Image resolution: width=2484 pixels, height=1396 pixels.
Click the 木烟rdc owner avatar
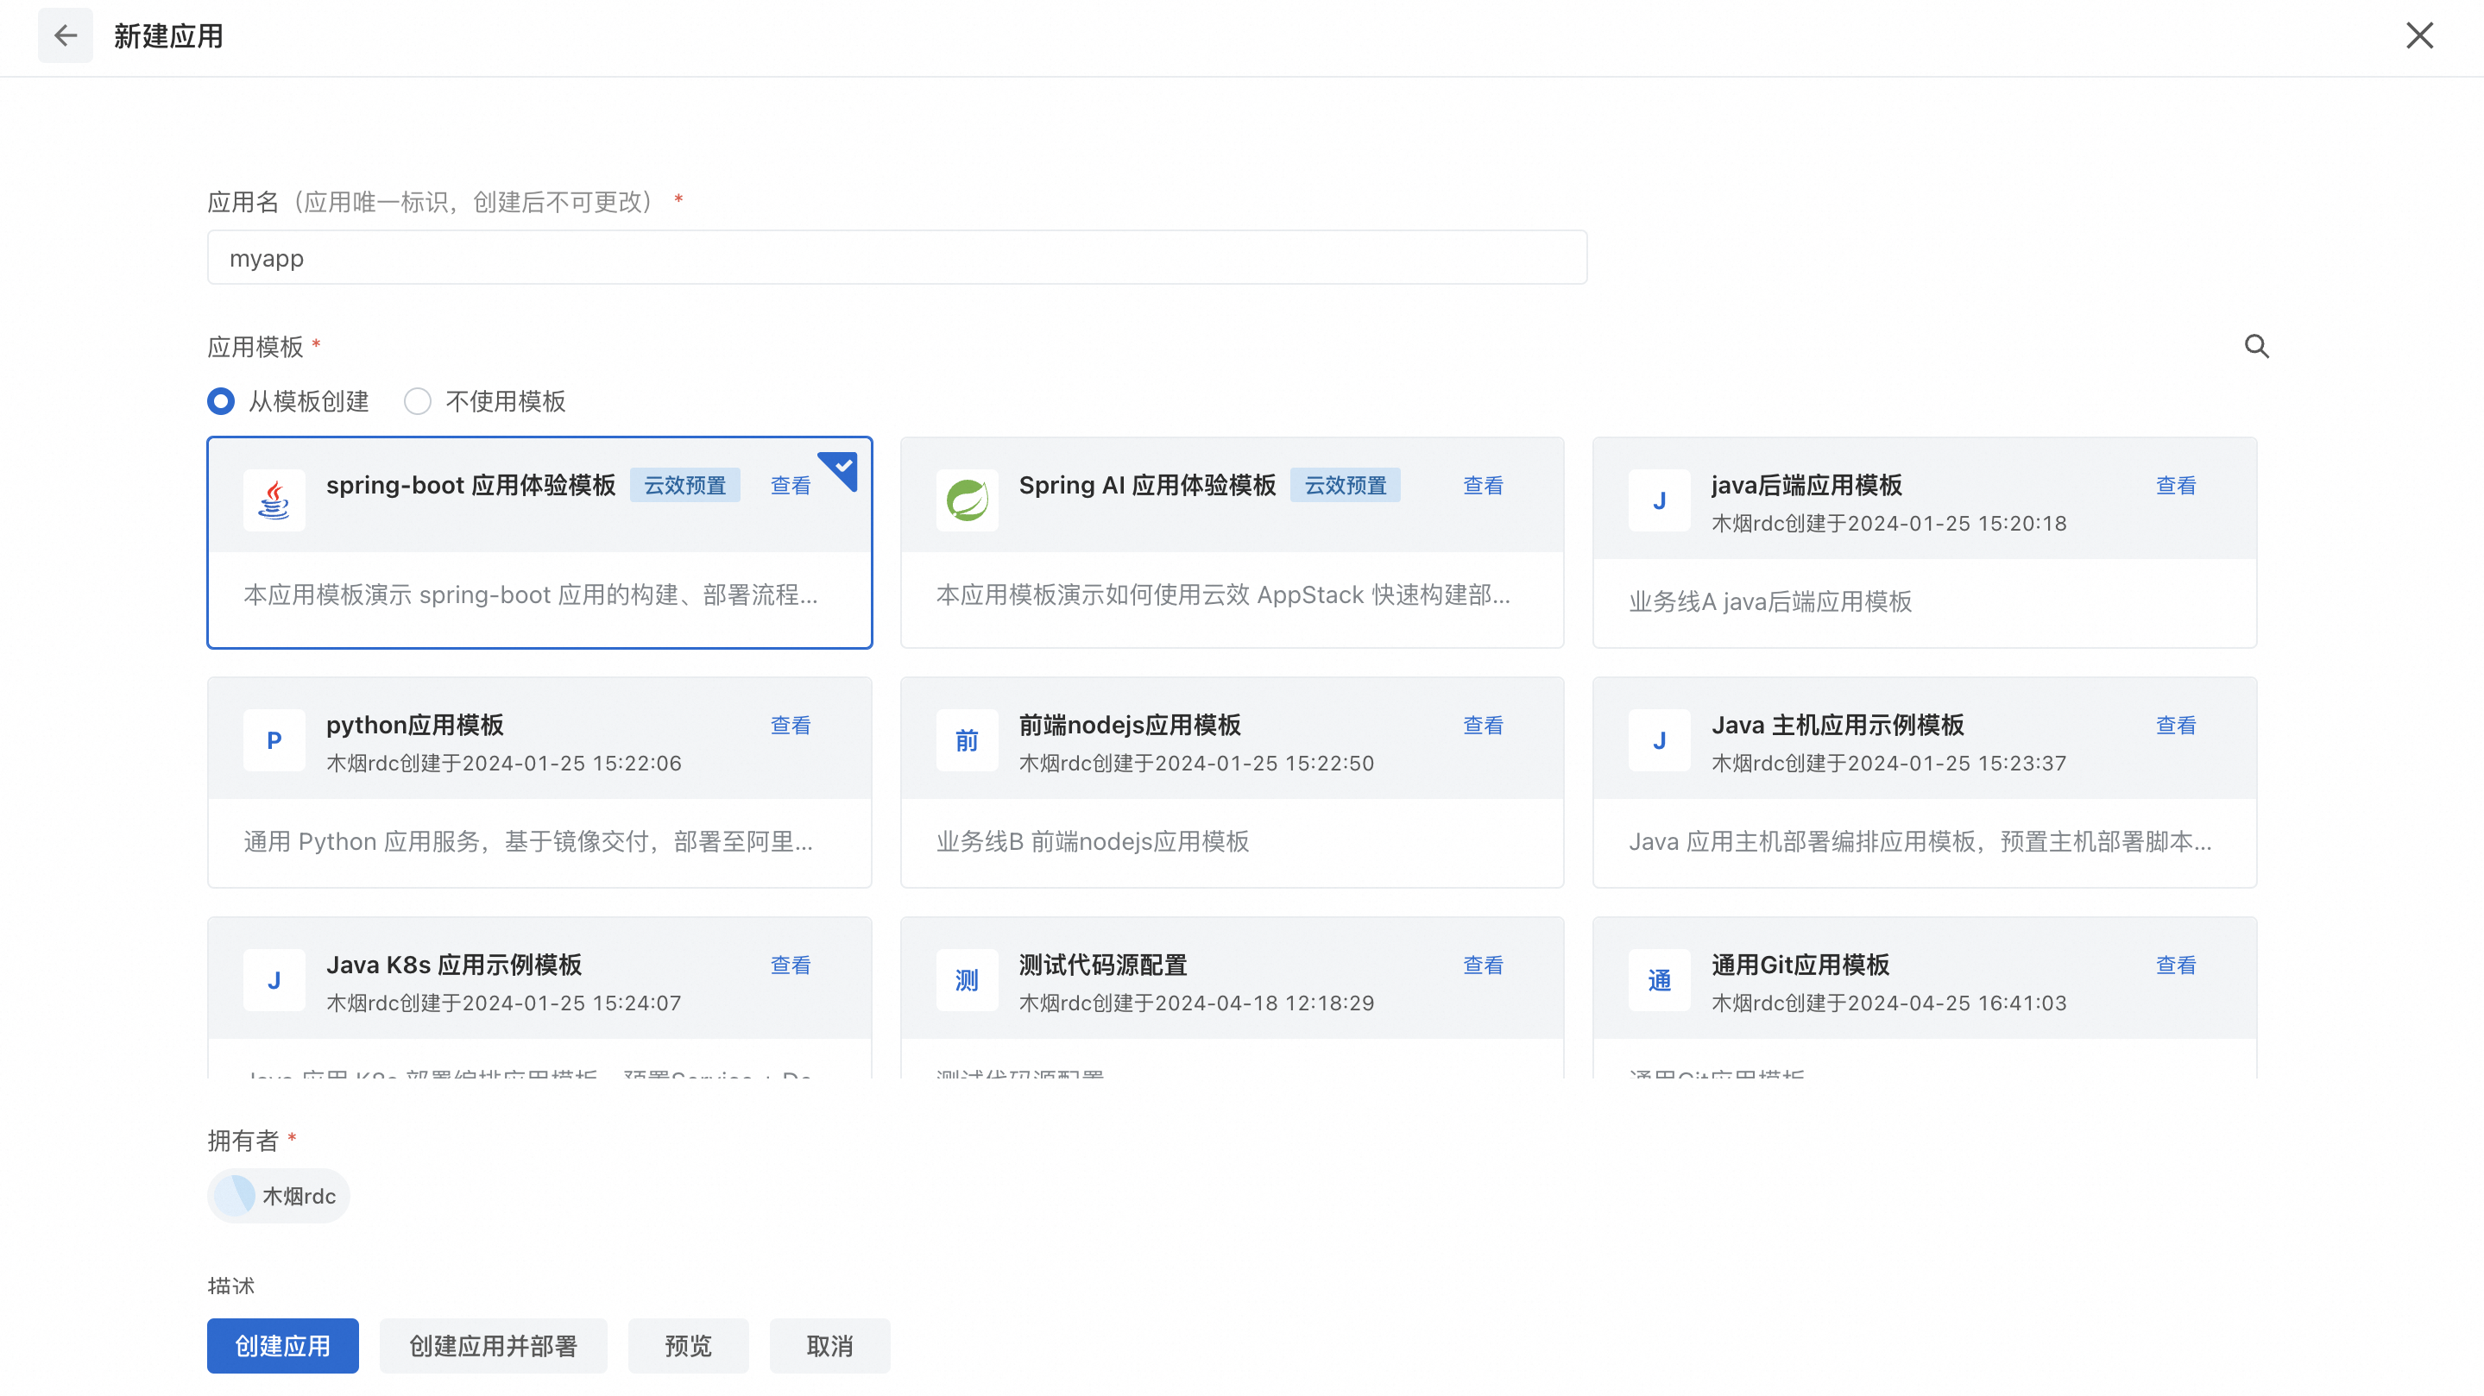pyautogui.click(x=234, y=1196)
